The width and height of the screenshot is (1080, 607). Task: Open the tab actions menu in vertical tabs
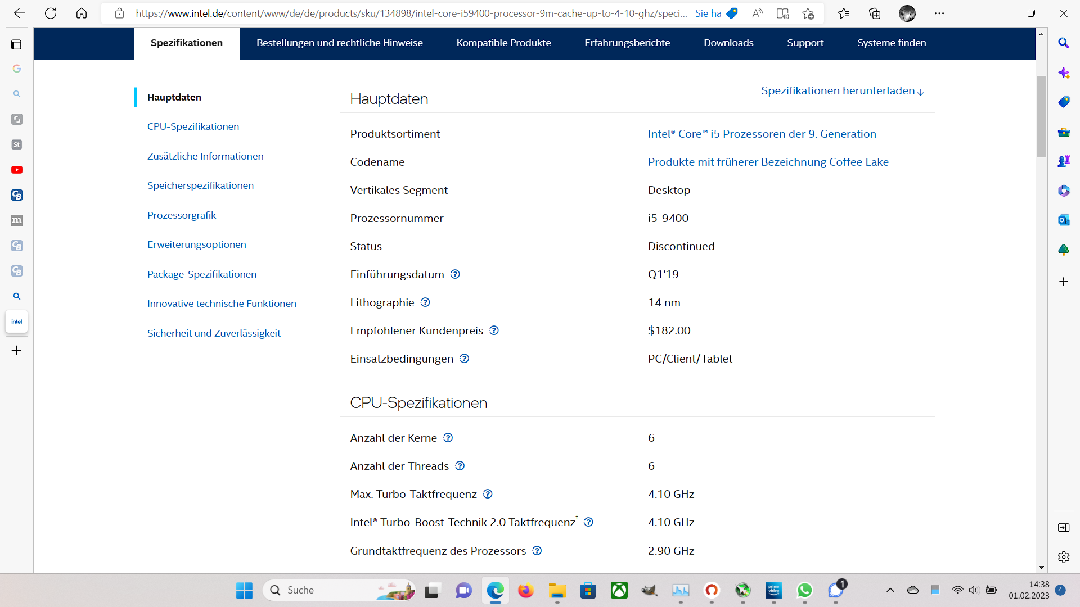[17, 44]
